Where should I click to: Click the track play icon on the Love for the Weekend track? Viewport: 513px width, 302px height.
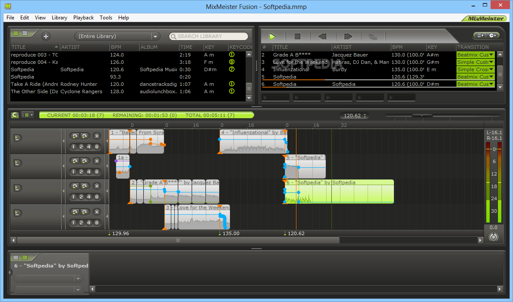17,213
